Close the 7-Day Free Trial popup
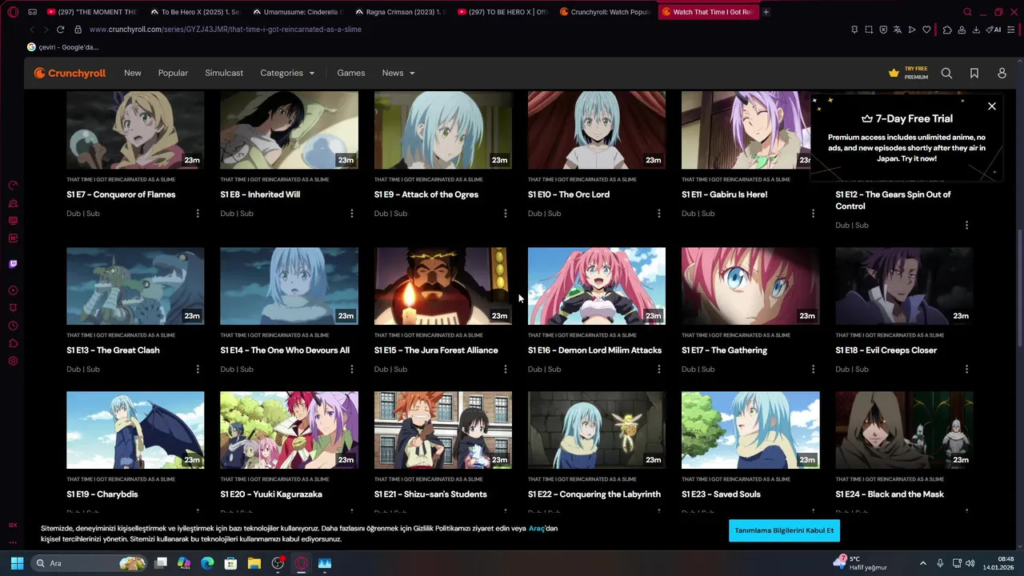This screenshot has width=1024, height=576. (992, 106)
